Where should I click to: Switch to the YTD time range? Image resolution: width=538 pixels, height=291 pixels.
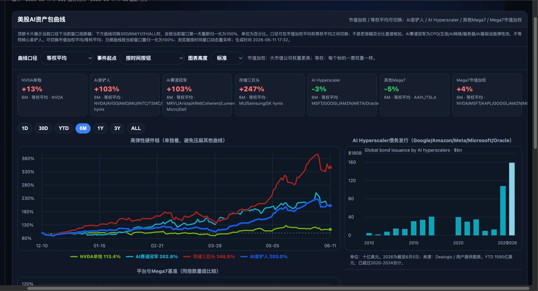pos(64,128)
